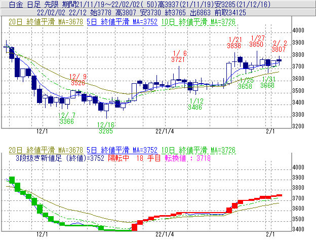Click the lower chart's 20日 終値平滑 MA=3678 legend

[x=46, y=150]
